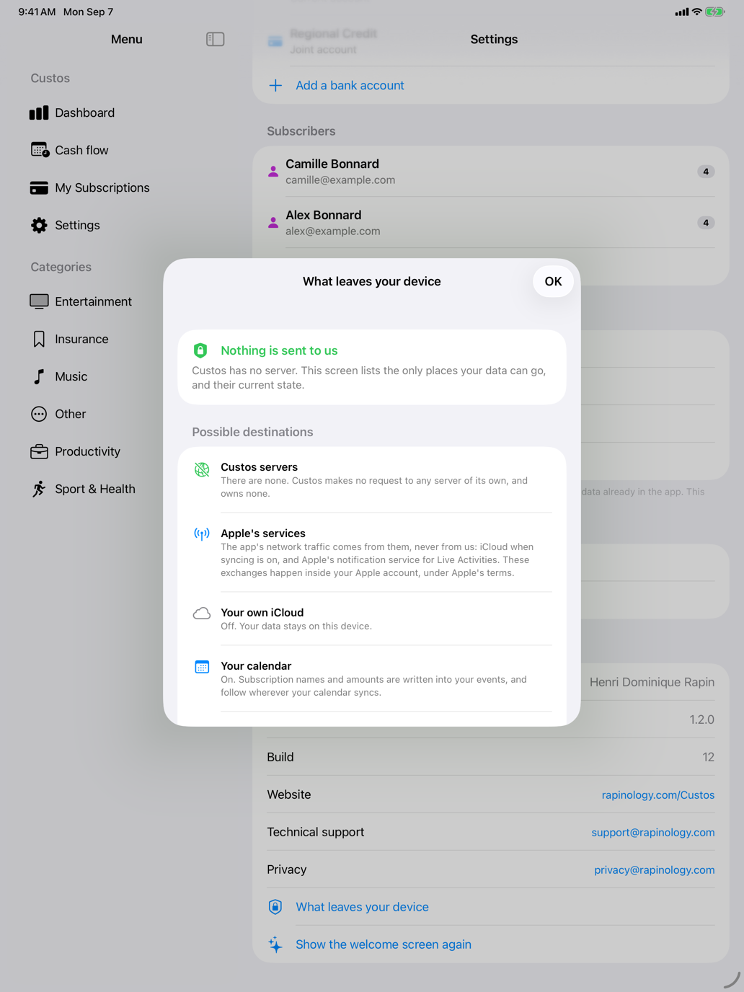The height and width of the screenshot is (992, 744).
Task: Click the cellular signal bars icon
Action: 681,12
